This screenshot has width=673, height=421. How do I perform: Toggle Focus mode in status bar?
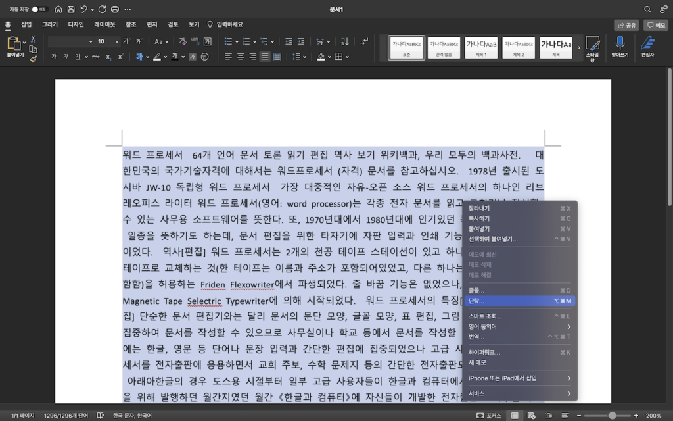click(x=488, y=416)
